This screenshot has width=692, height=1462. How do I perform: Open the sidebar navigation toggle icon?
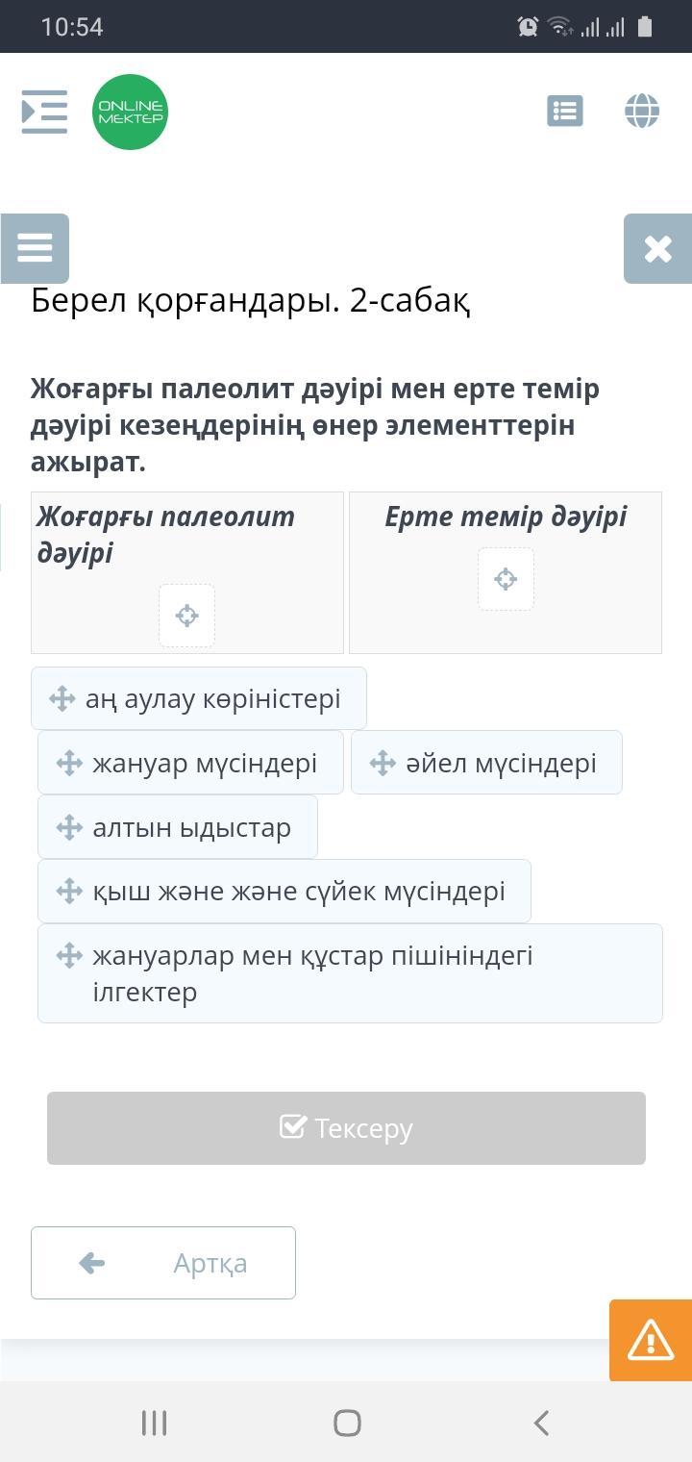tap(44, 112)
